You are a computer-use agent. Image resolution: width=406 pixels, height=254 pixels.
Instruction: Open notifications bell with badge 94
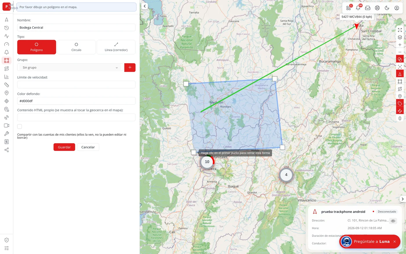coord(358,8)
